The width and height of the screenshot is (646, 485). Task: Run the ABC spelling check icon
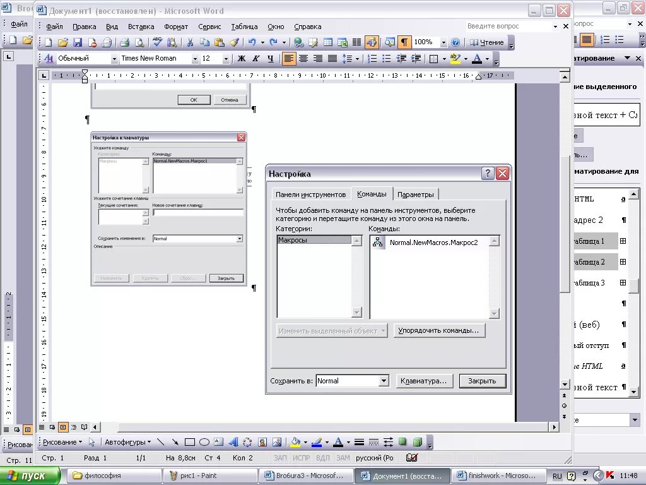(x=157, y=42)
